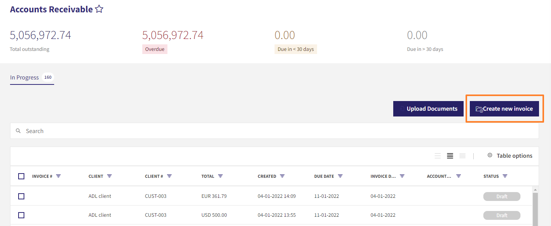Click the 160 count badge

pyautogui.click(x=48, y=78)
